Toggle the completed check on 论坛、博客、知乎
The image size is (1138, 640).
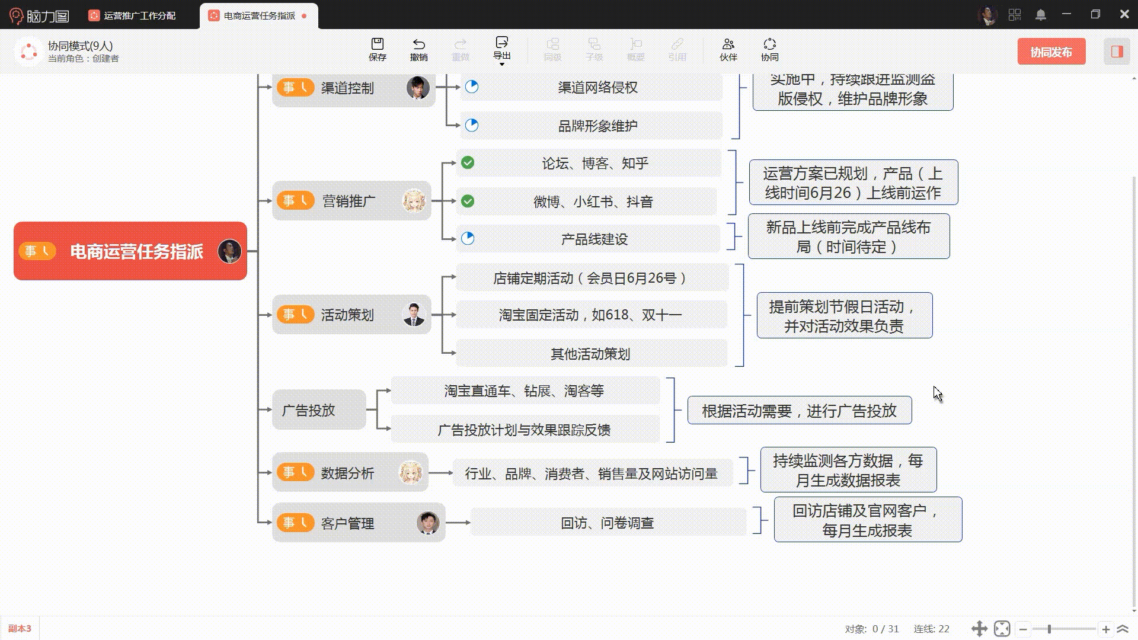coord(468,162)
